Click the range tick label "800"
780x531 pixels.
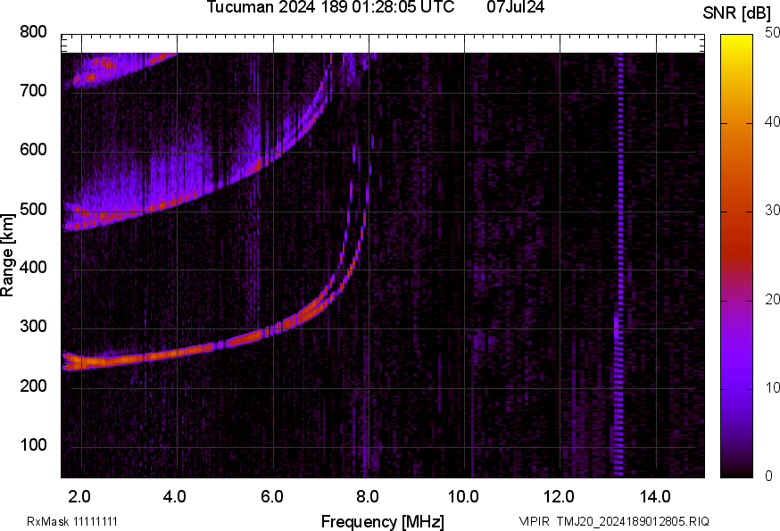click(33, 32)
